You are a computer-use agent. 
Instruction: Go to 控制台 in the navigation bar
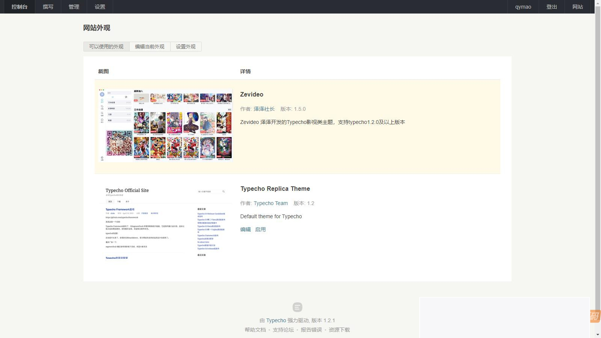point(19,6)
